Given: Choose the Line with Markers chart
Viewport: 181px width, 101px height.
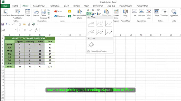Looking at the screenshot, I should pos(91,32).
